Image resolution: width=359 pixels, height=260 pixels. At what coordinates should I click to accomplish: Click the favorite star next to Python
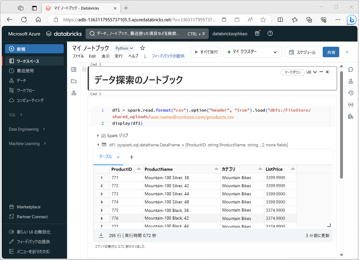pyautogui.click(x=142, y=47)
